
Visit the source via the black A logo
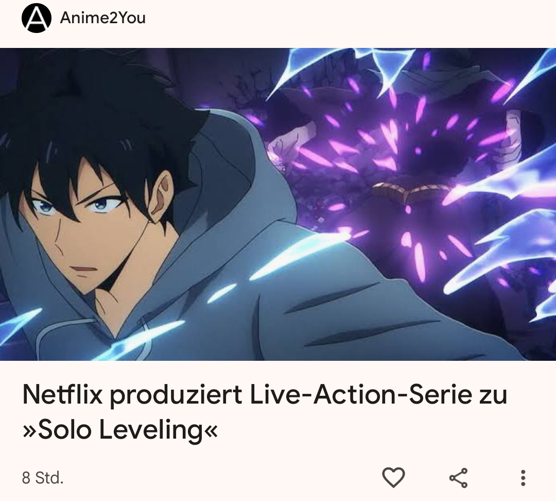tap(36, 18)
